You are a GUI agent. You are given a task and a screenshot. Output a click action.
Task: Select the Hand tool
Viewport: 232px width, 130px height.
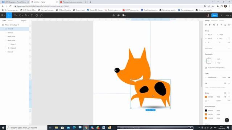(x=37, y=15)
